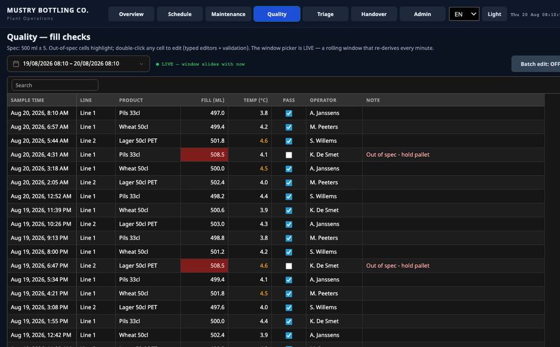Image resolution: width=560 pixels, height=347 pixels.
Task: Open the Triage tab
Action: click(x=325, y=14)
